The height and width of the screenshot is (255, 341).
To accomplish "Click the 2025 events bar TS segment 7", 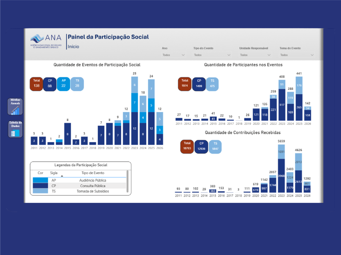I will [151, 89].
